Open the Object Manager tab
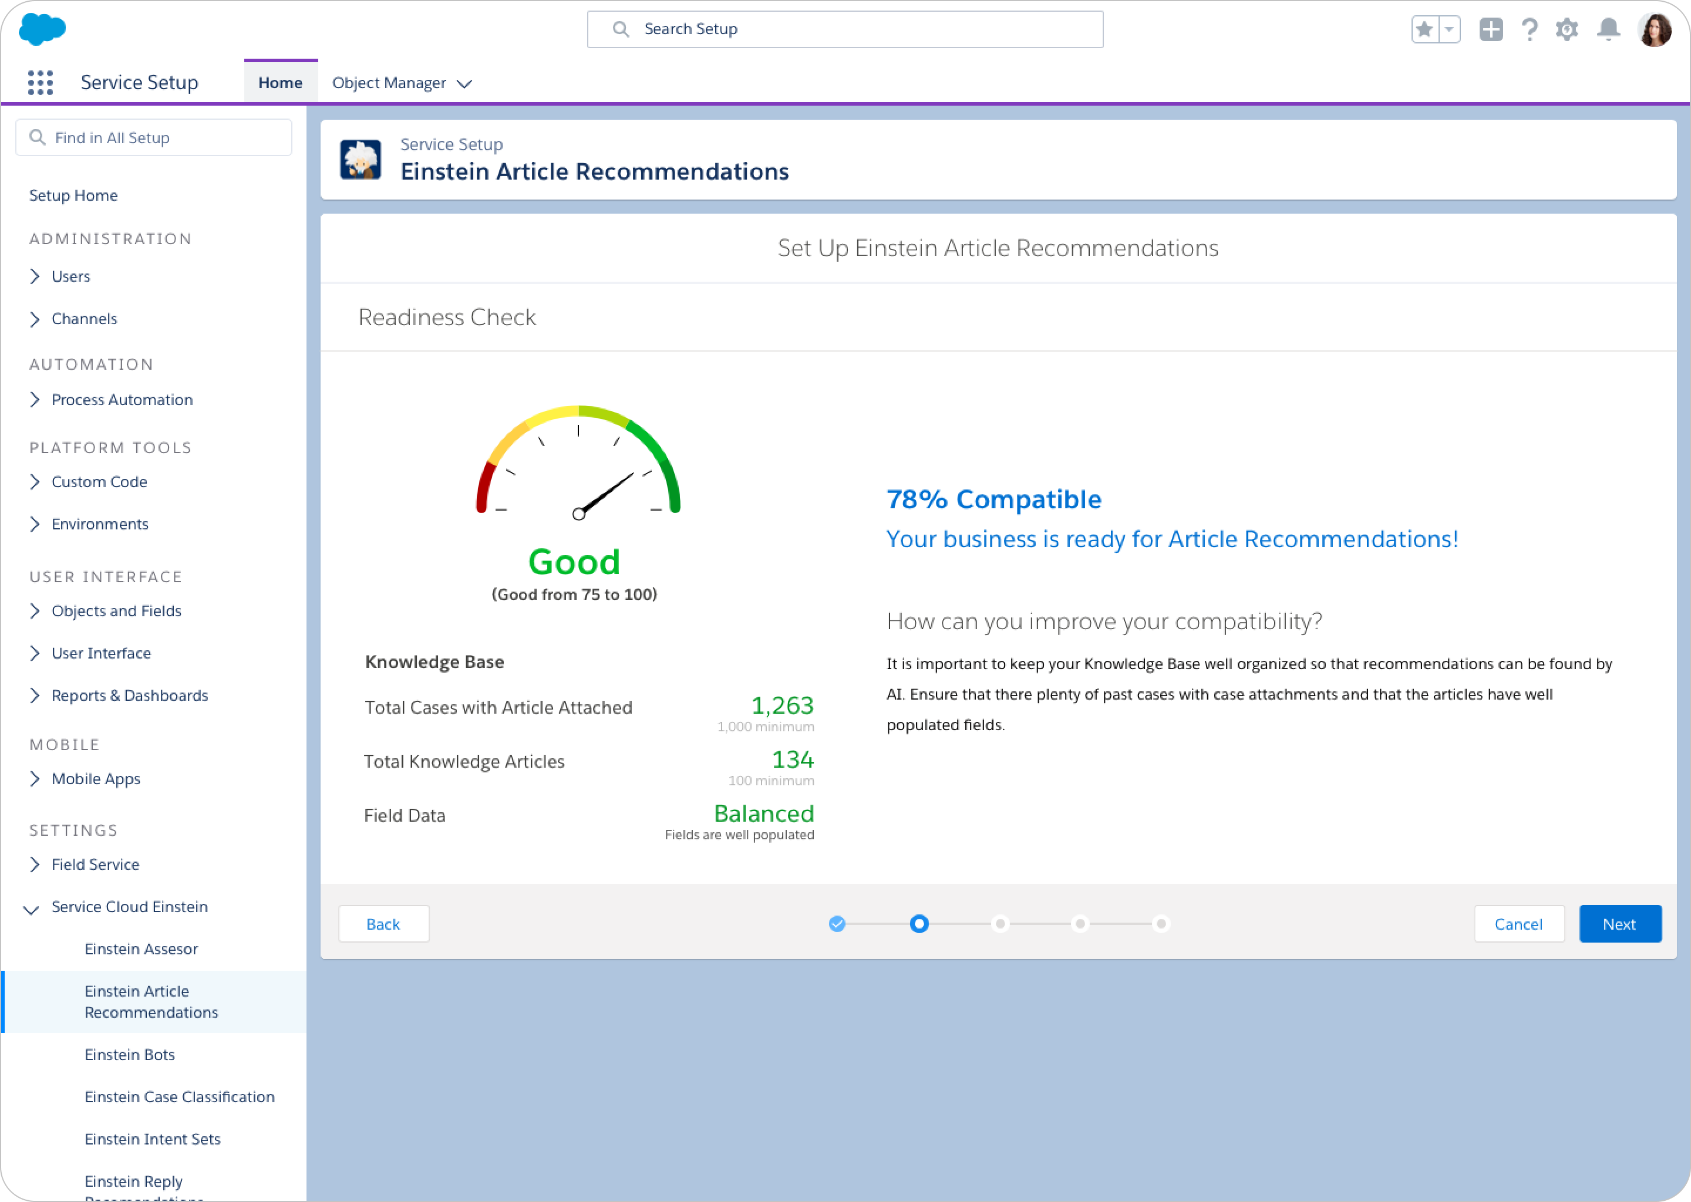This screenshot has width=1691, height=1202. click(389, 82)
